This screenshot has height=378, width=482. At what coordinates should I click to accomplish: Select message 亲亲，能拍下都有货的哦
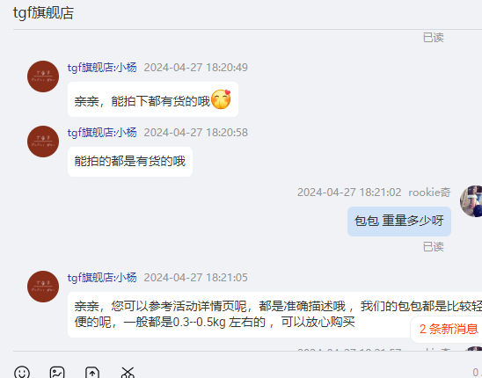[x=153, y=99]
